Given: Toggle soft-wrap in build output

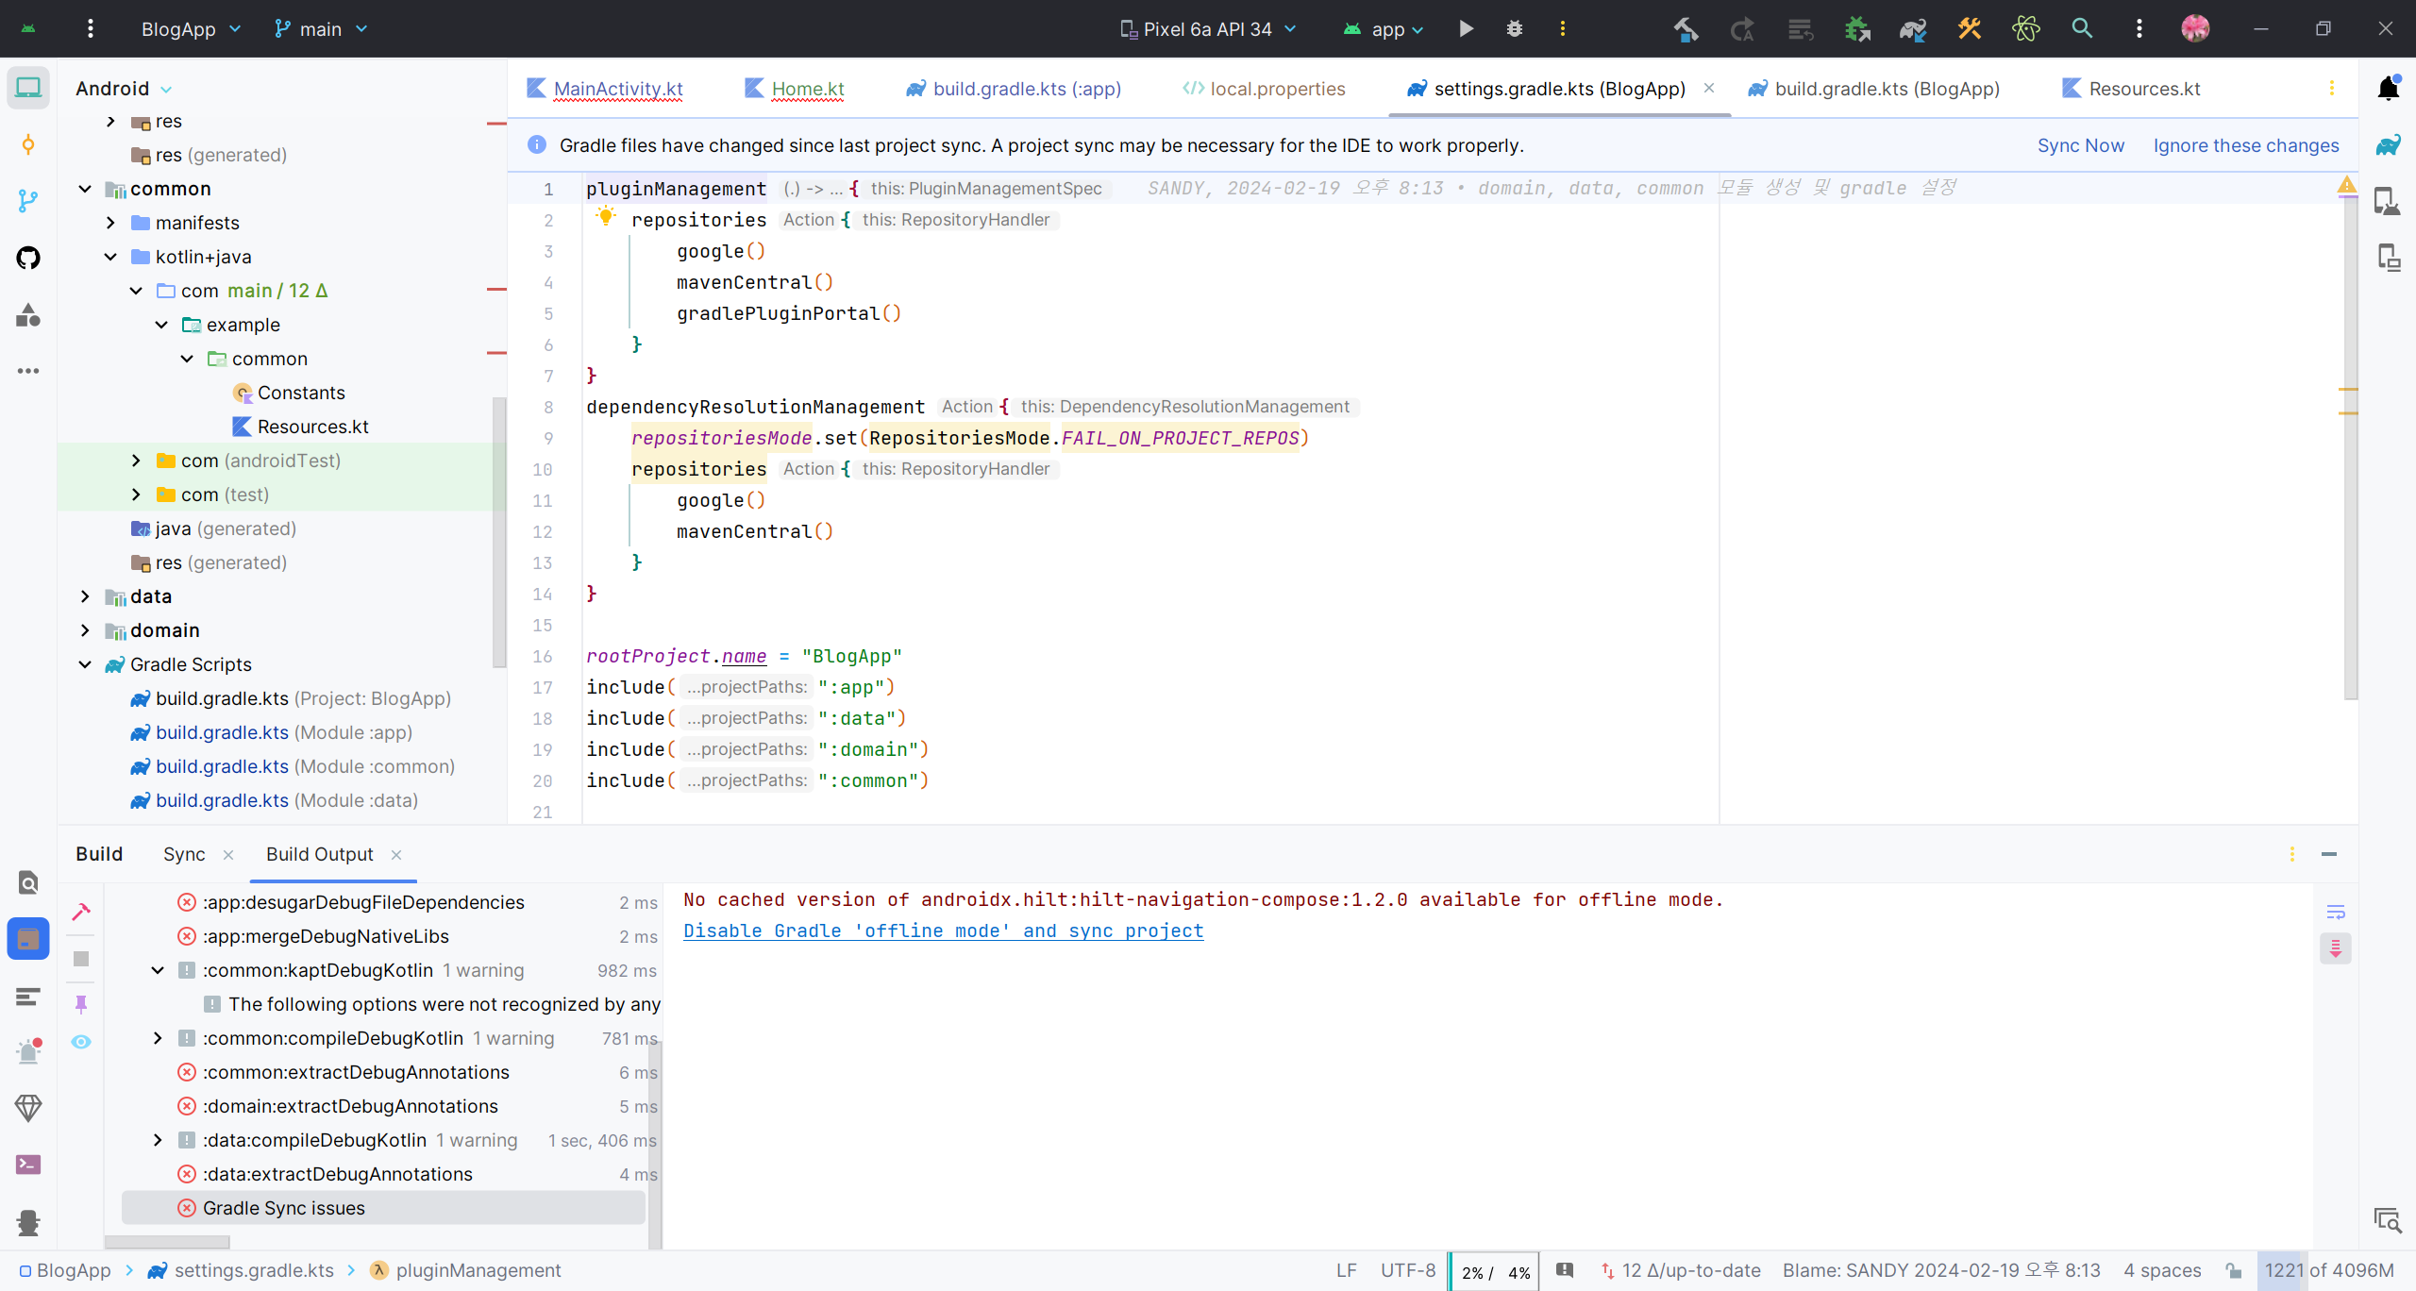Looking at the screenshot, I should point(2336,912).
